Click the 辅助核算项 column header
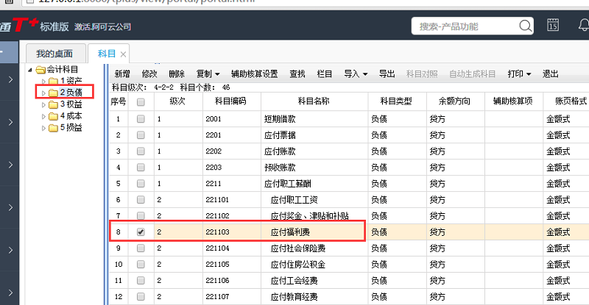Viewport: 589px width, 305px height. click(x=513, y=101)
